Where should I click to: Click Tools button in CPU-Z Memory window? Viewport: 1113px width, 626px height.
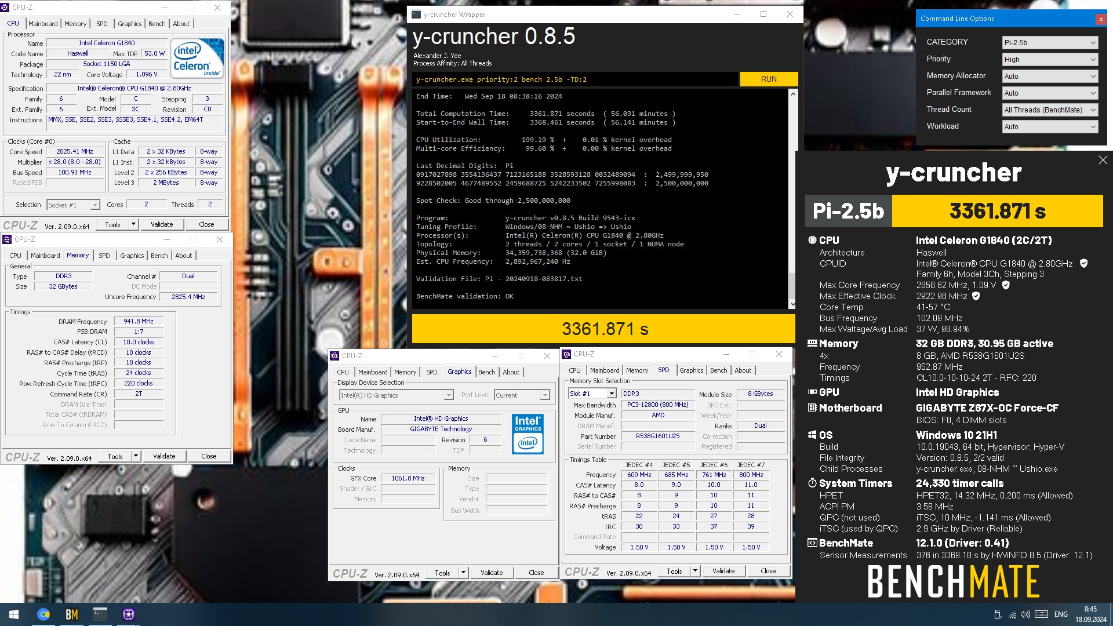pyautogui.click(x=115, y=456)
